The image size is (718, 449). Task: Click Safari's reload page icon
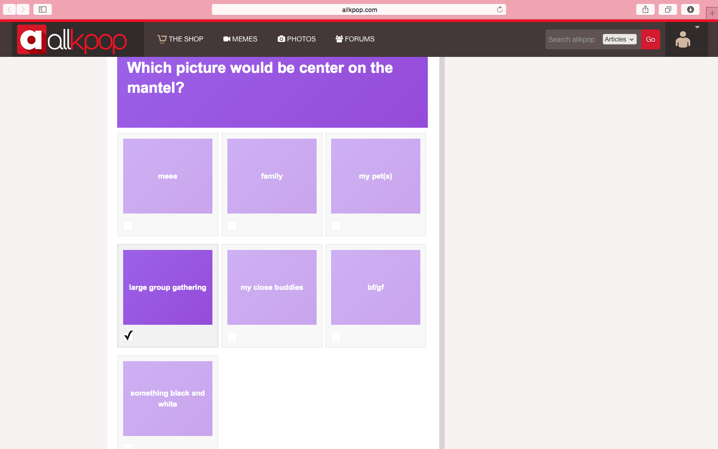500,9
